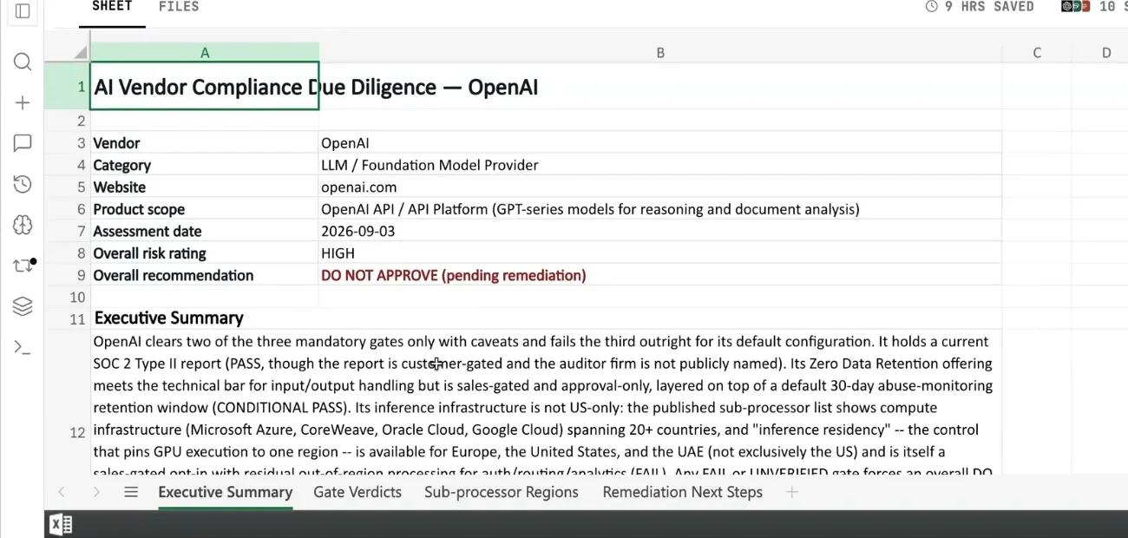This screenshot has width=1128, height=538.
Task: Click 'LLM / Foundation Model Provider' cell
Action: (660, 165)
